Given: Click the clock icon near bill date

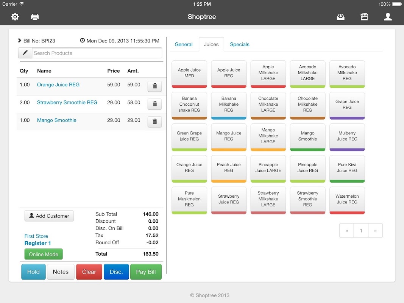Looking at the screenshot, I should pos(83,41).
